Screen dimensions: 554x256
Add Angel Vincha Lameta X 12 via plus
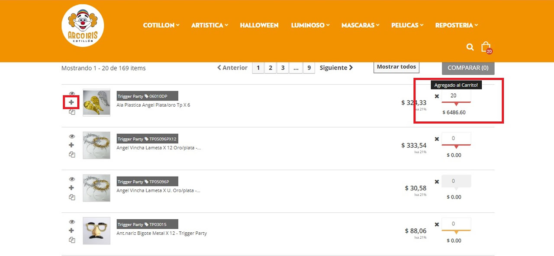71,145
